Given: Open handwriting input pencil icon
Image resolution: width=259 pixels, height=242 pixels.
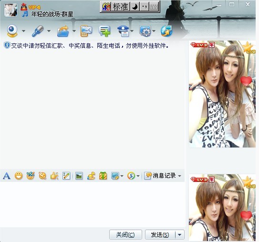Looking at the screenshot, I should (66, 176).
